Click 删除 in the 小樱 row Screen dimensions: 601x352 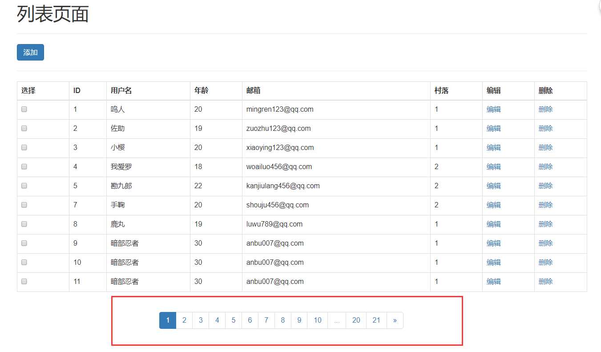(x=545, y=148)
